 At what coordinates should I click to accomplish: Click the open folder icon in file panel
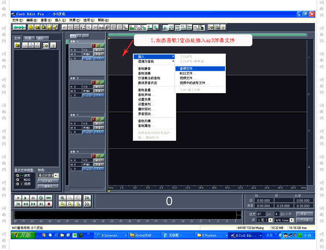[x=18, y=45]
